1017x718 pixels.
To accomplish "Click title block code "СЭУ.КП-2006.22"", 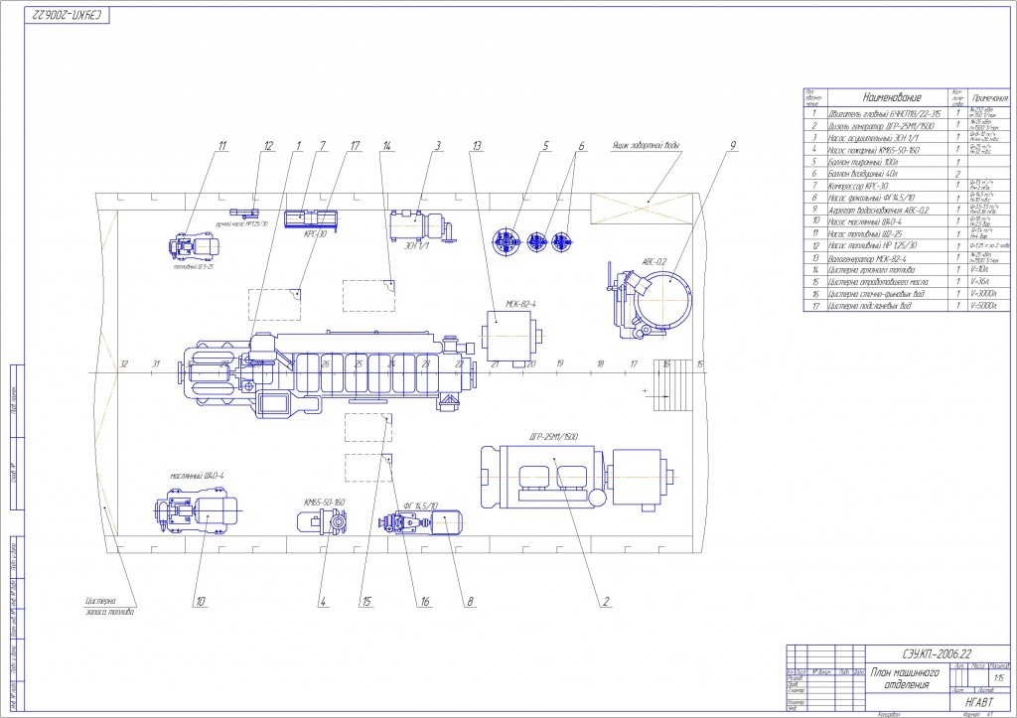I will [x=938, y=653].
